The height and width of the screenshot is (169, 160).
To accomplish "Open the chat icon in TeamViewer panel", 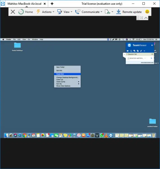I will [134, 51].
